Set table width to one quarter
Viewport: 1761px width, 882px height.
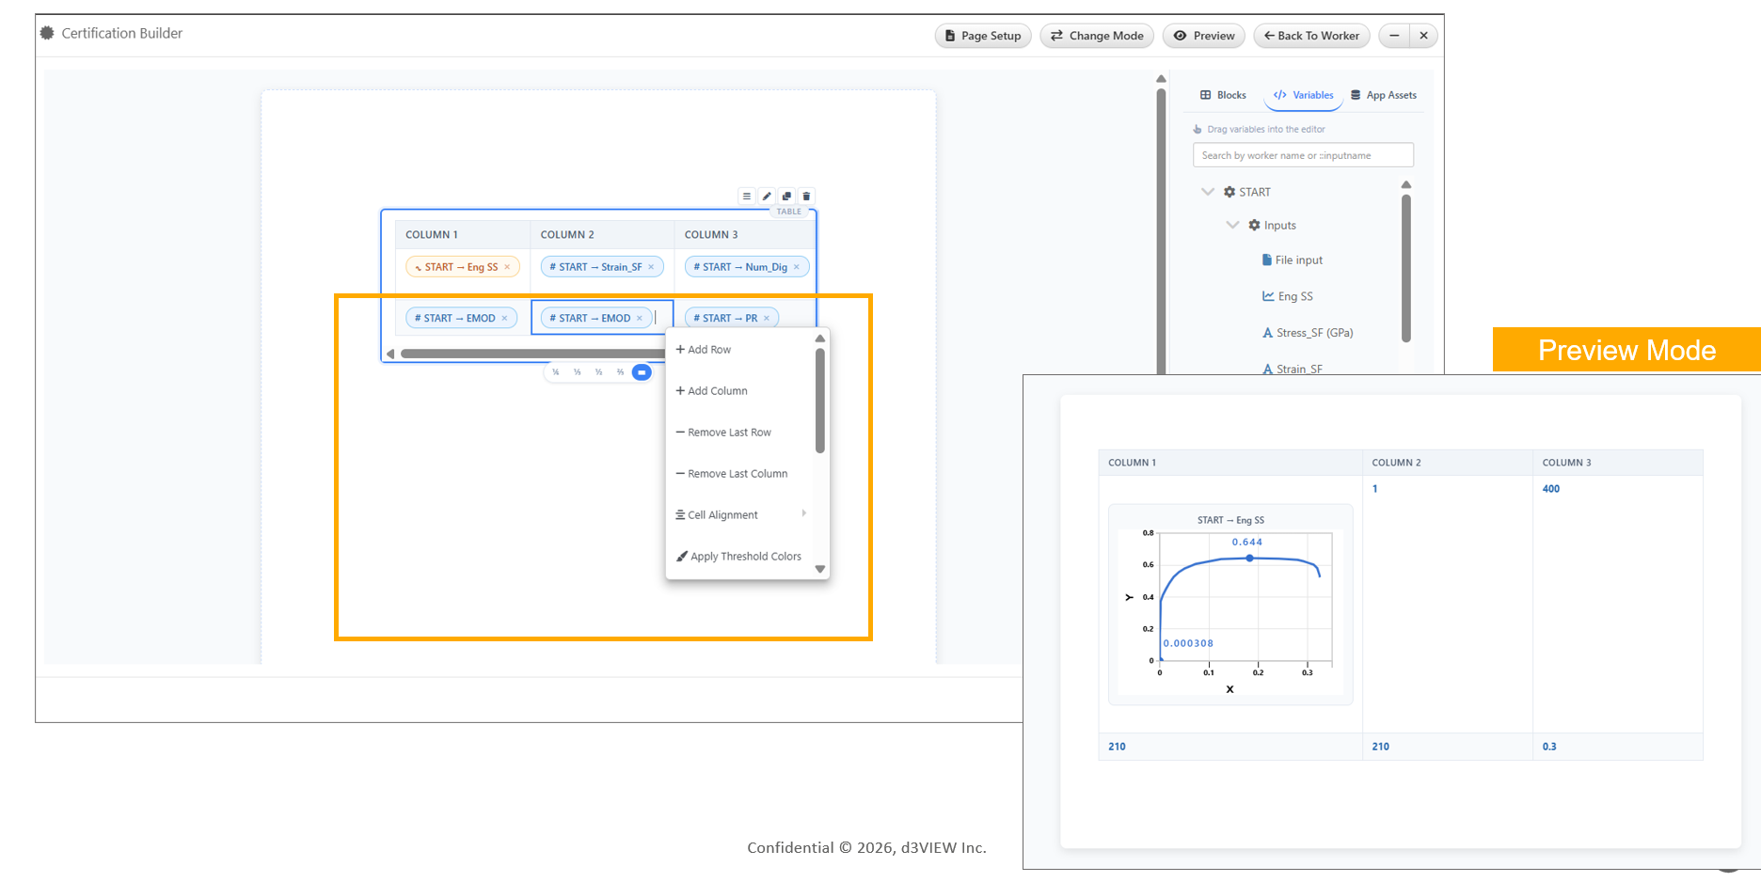tap(556, 372)
